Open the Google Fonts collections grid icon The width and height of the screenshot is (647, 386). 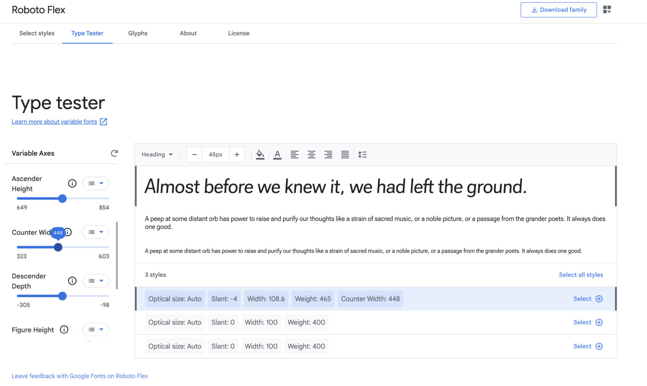607,9
